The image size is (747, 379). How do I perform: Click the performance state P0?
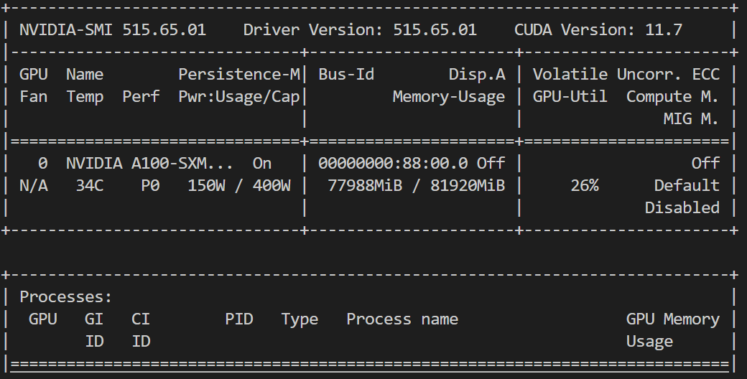(x=150, y=186)
